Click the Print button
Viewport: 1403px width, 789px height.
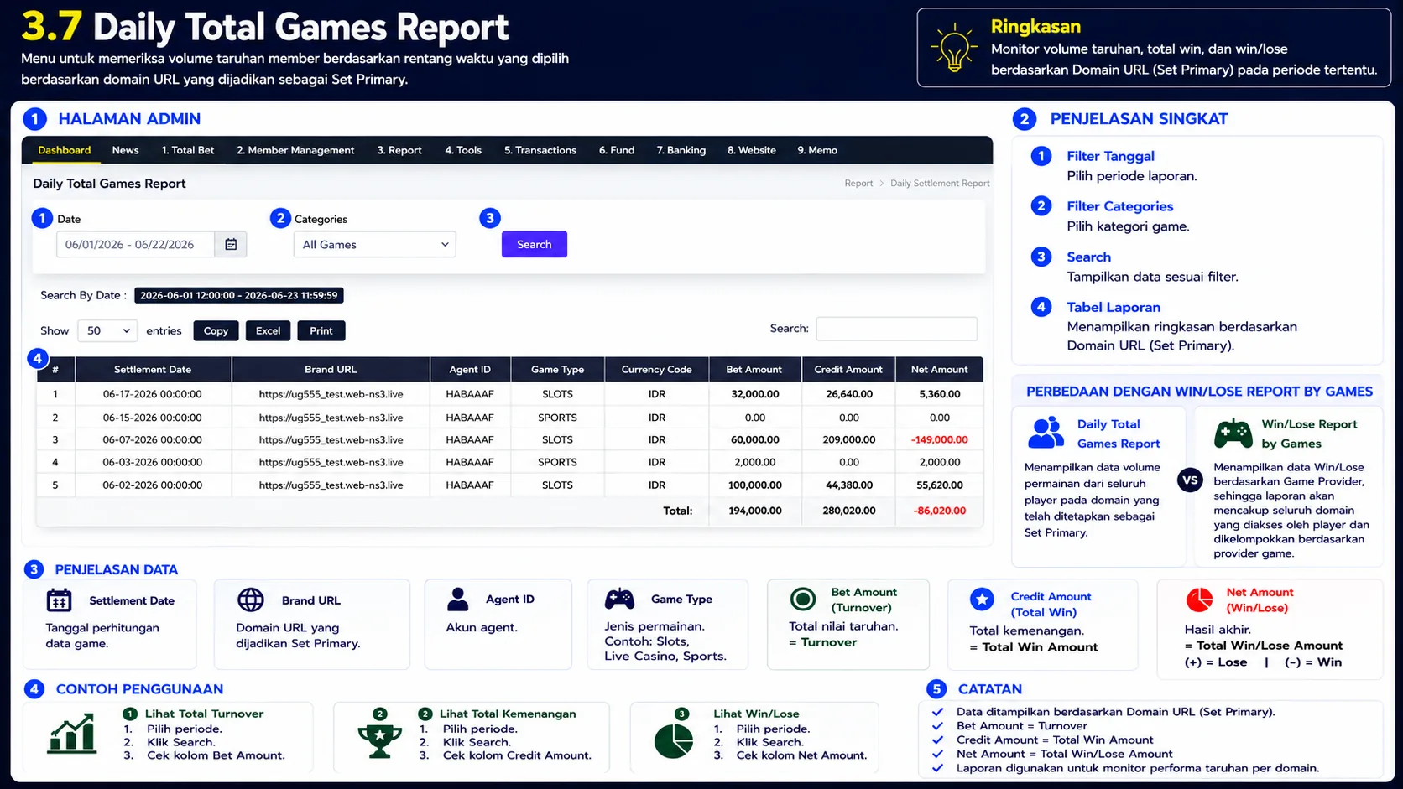pyautogui.click(x=321, y=330)
